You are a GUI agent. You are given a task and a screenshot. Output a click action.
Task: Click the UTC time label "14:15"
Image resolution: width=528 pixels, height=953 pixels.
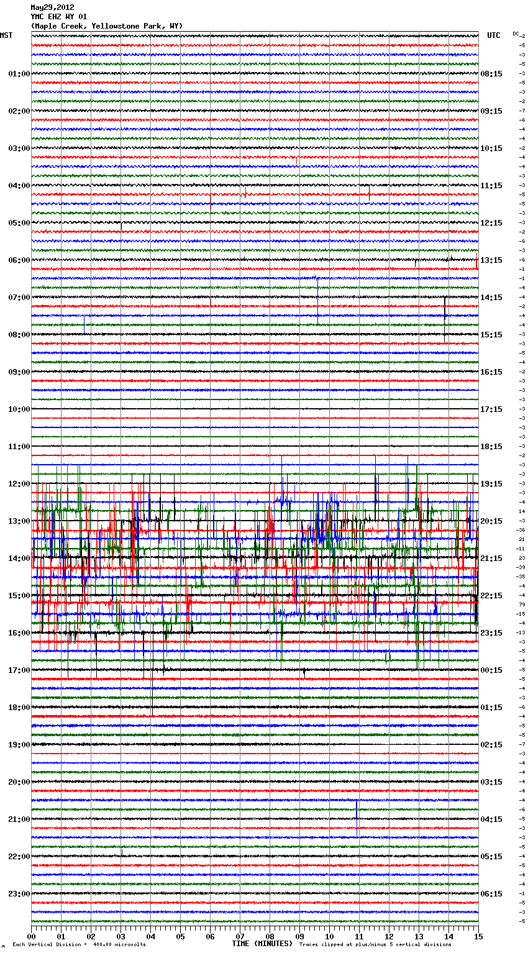click(491, 298)
